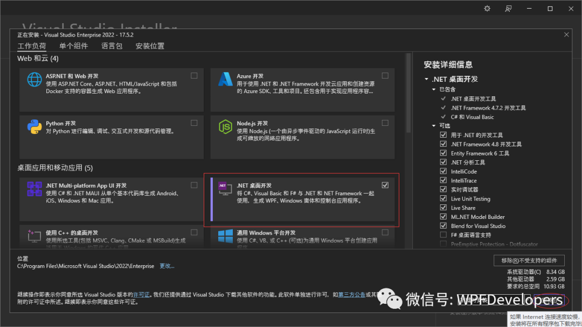The width and height of the screenshot is (582, 327).
Task: Click the C++ desktop development icon
Action: (34, 236)
